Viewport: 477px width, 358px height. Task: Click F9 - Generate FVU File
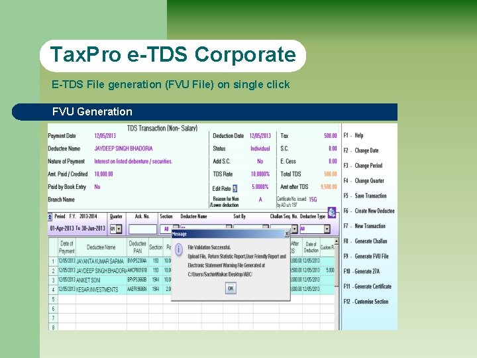366,257
